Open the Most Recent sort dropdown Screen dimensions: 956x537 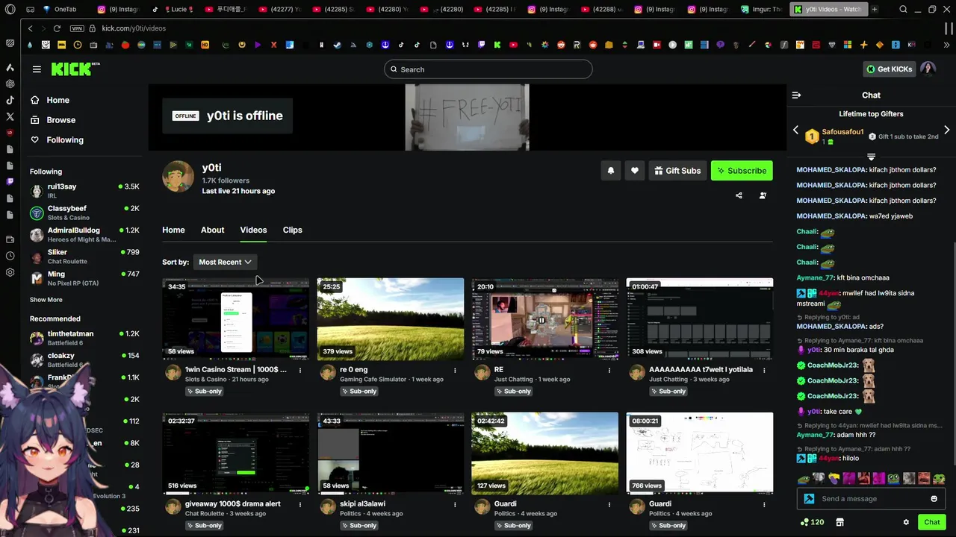click(225, 262)
